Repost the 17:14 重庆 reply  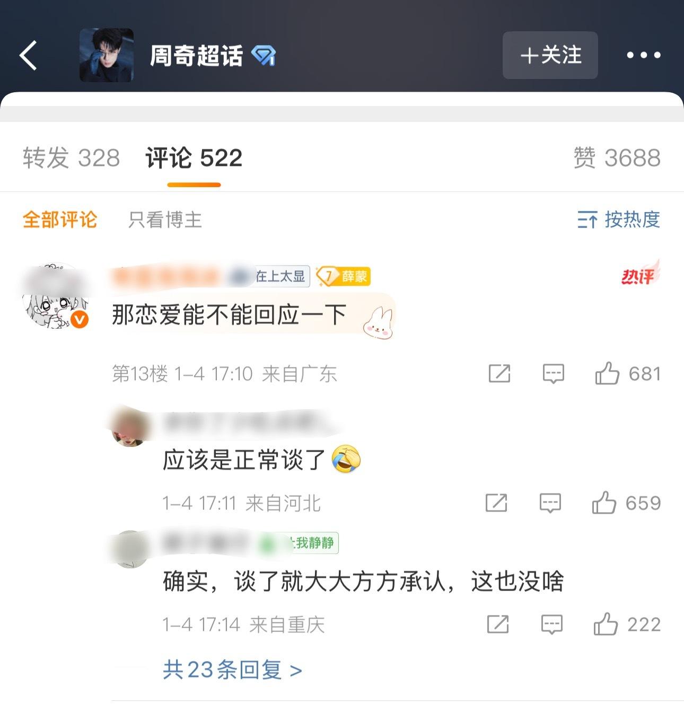[x=498, y=625]
